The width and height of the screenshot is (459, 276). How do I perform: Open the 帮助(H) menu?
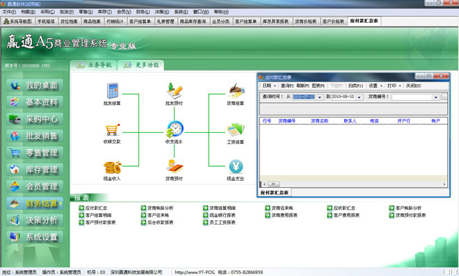(221, 12)
